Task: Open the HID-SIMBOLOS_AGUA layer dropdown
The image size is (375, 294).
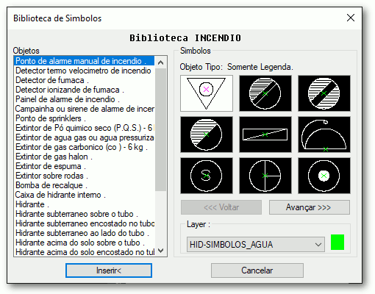Action: pyautogui.click(x=256, y=244)
